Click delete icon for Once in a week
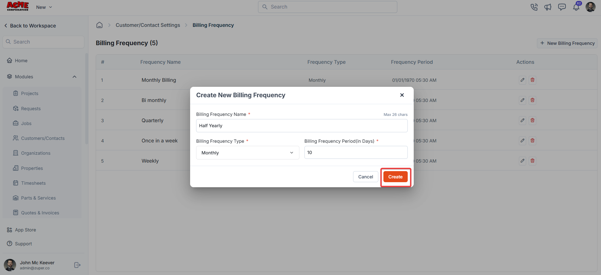This screenshot has width=601, height=275. point(532,140)
